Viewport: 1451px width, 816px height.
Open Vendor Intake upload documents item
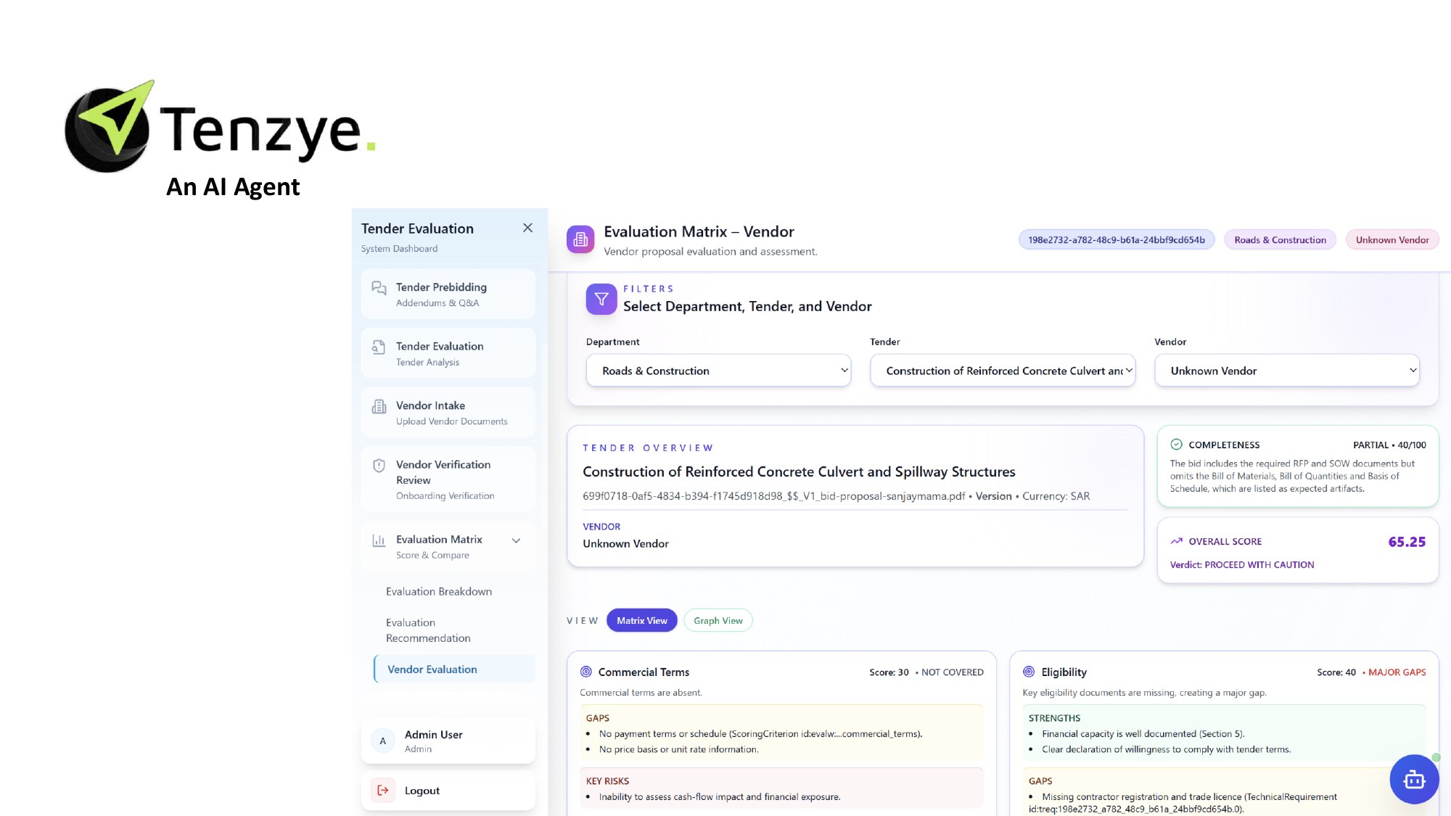448,412
